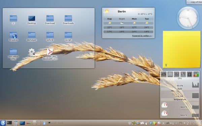The height and width of the screenshot is (126, 202).
Task: Click the 21:26 digital clock
Action: tap(192, 123)
